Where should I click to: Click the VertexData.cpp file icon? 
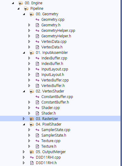37,42
